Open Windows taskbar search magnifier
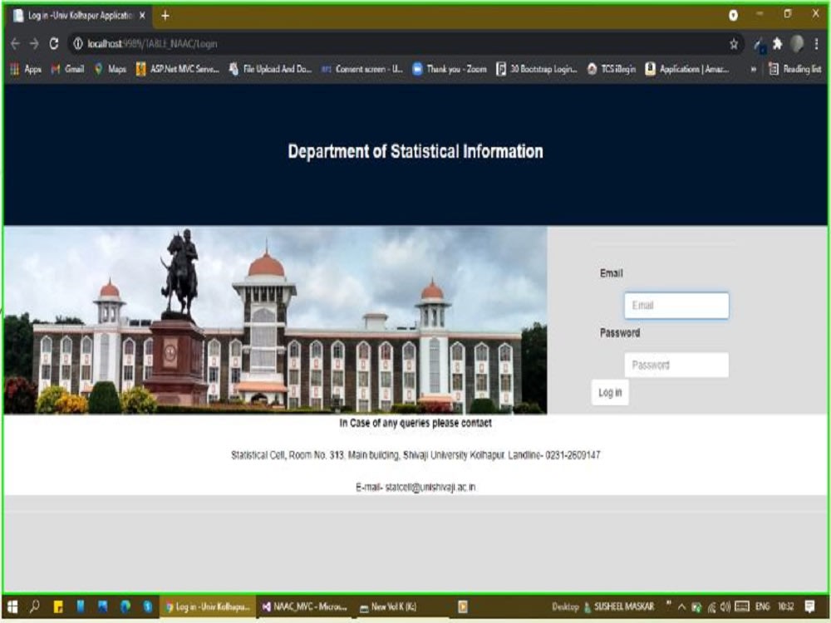This screenshot has height=623, width=831. pyautogui.click(x=34, y=607)
